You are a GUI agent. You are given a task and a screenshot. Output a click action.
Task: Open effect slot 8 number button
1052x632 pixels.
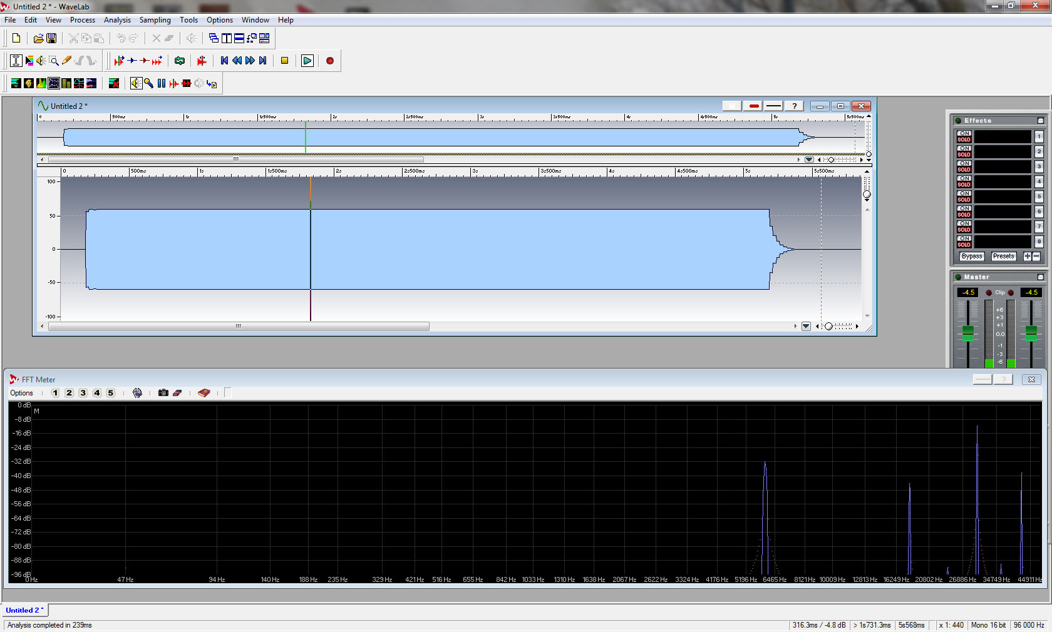tap(1039, 242)
